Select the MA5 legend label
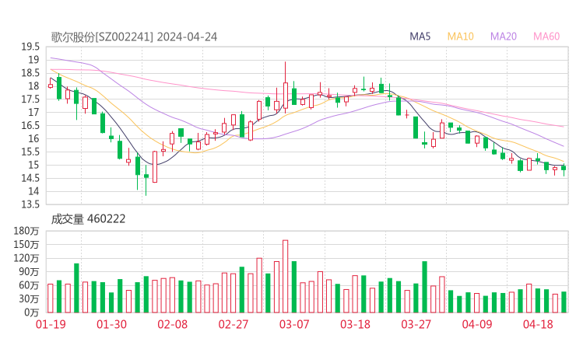Screen dimensions: 576x342 [x=420, y=37]
